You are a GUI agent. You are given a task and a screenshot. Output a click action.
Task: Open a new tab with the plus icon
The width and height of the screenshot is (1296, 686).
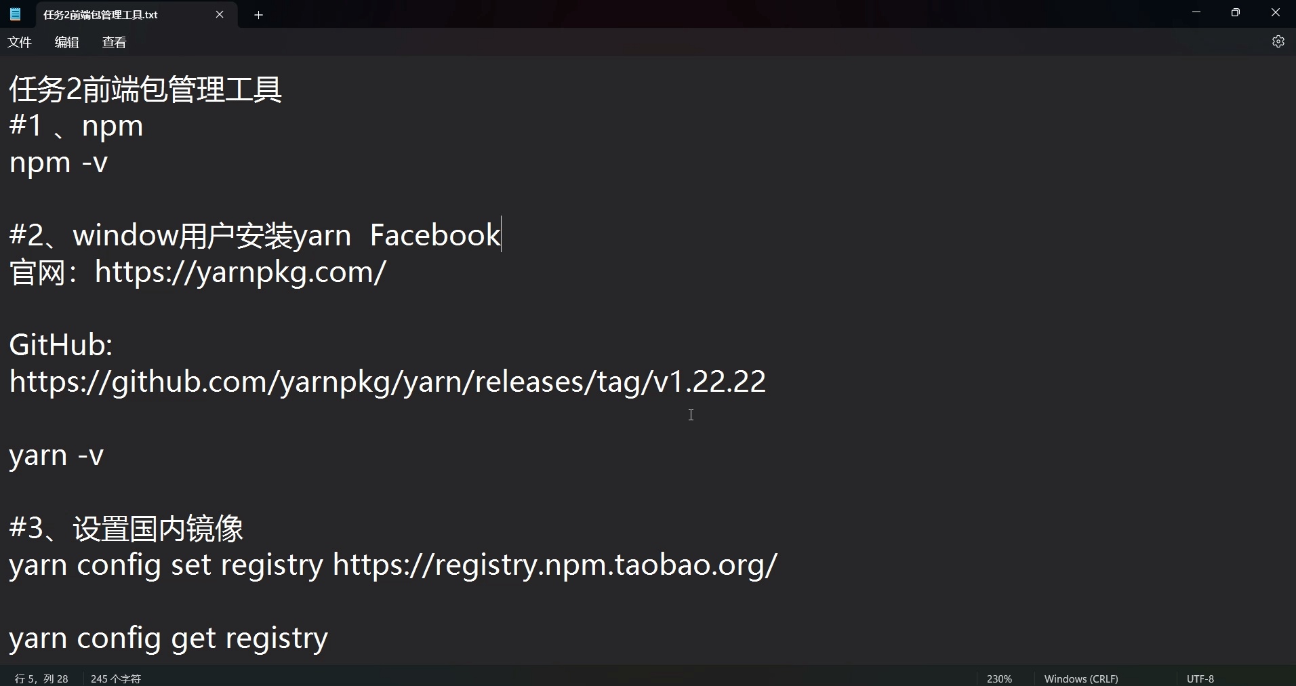click(x=258, y=14)
